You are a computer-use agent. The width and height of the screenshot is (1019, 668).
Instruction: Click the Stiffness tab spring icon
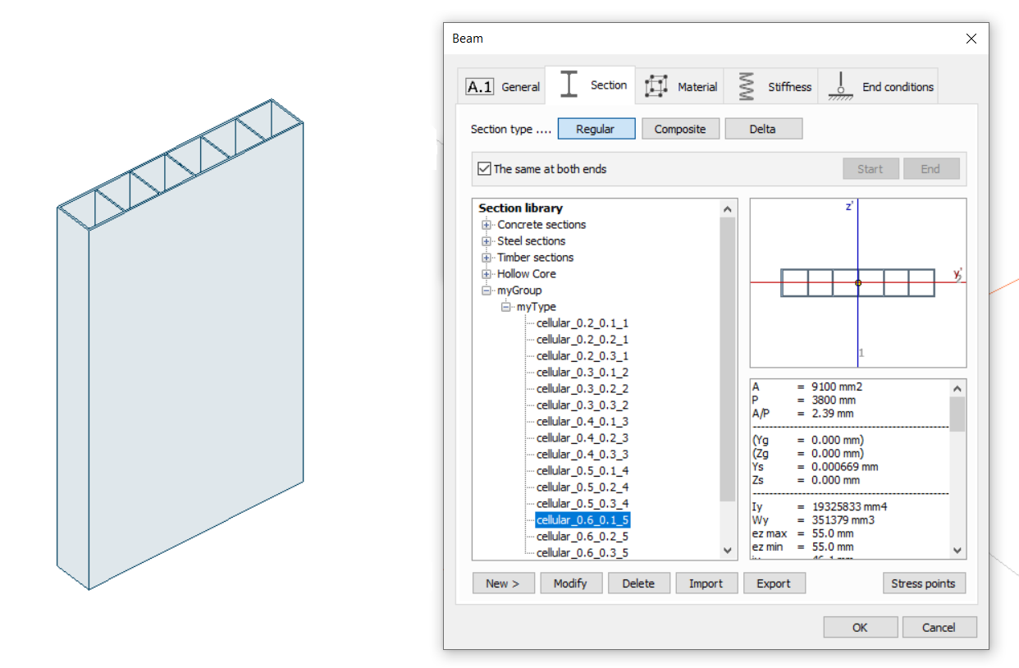(x=746, y=86)
